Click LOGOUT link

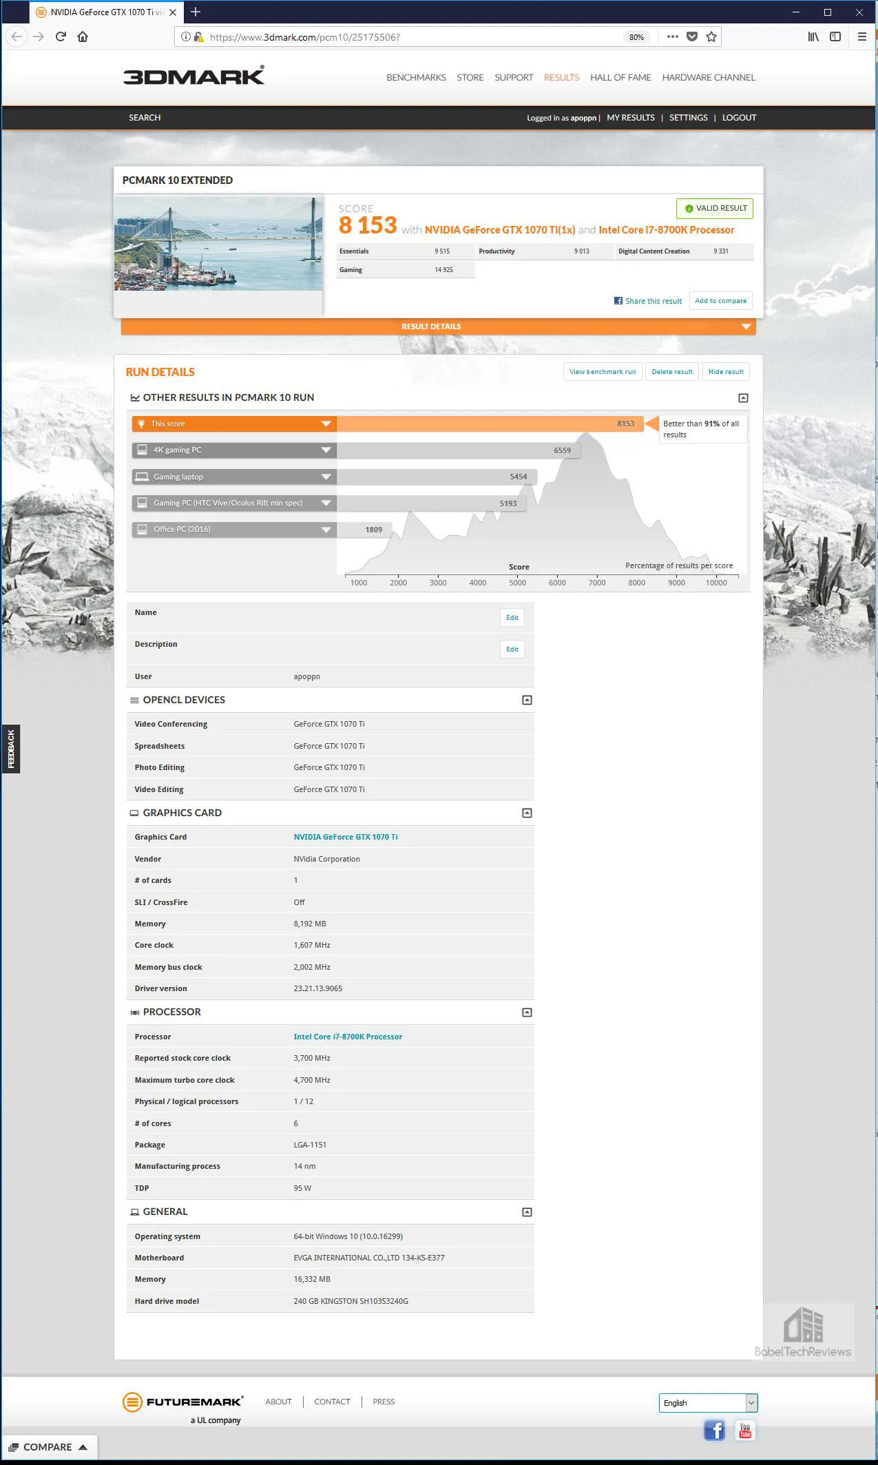tap(739, 118)
